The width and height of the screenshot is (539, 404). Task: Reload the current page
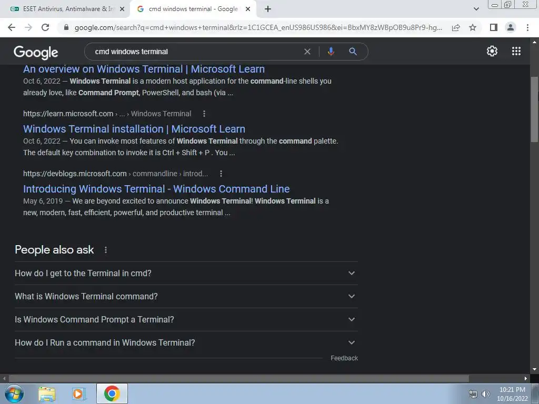(45, 27)
